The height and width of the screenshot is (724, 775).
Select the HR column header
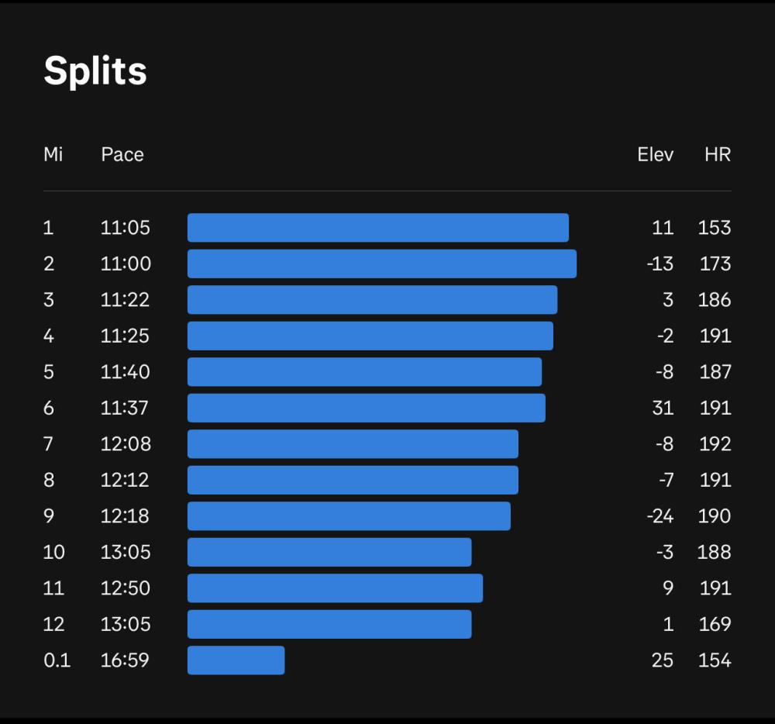[x=717, y=154]
